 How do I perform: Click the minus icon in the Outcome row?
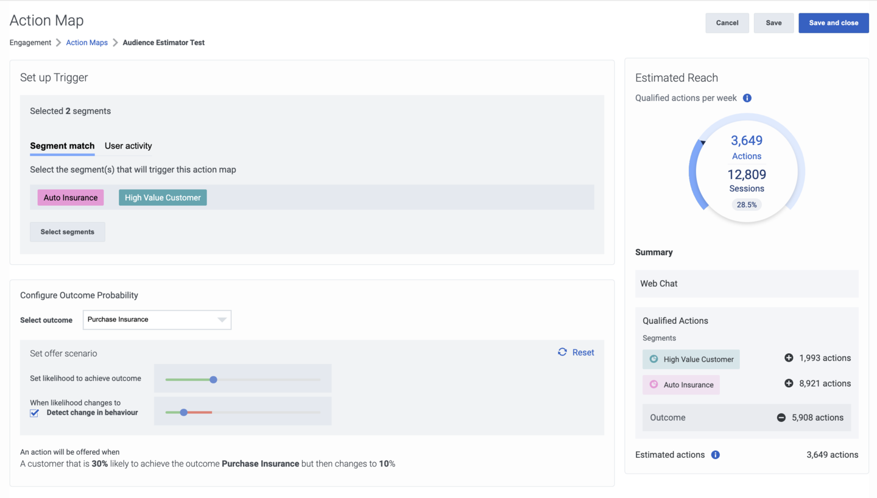click(x=781, y=418)
